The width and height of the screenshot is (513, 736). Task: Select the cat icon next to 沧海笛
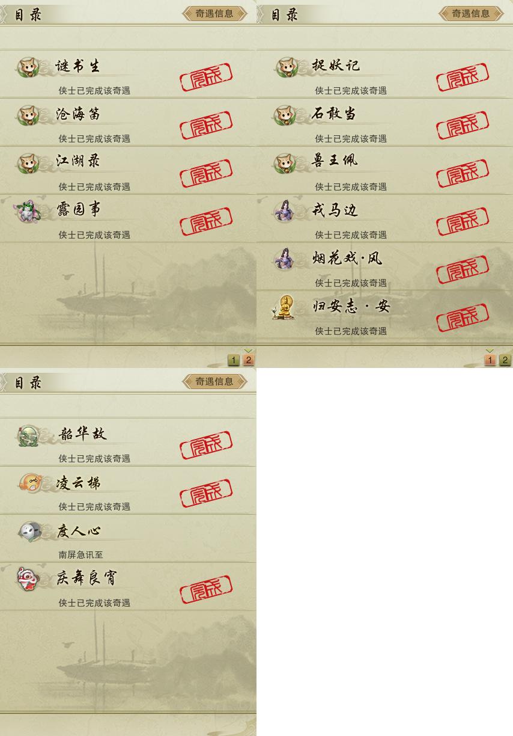27,115
